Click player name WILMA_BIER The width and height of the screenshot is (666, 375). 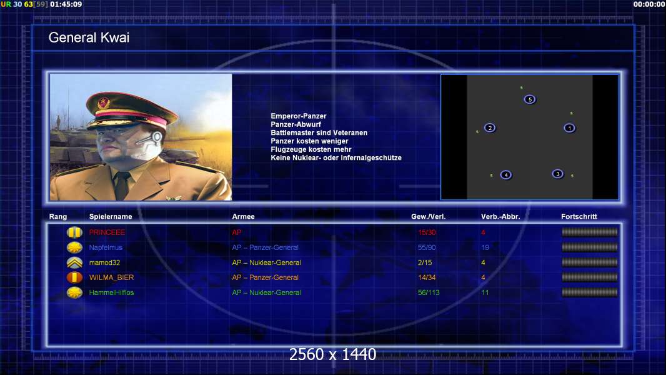point(111,277)
